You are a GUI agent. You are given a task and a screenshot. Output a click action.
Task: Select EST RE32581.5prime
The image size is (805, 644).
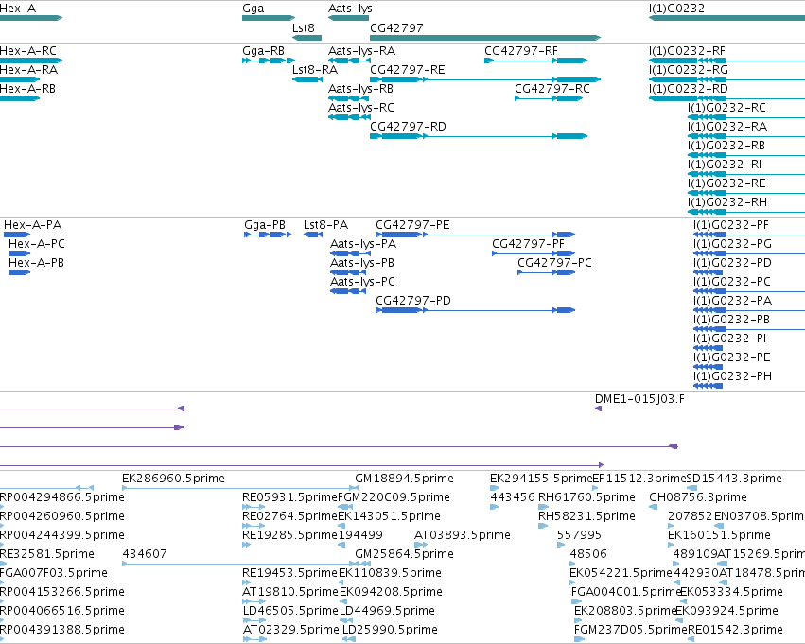2,564
